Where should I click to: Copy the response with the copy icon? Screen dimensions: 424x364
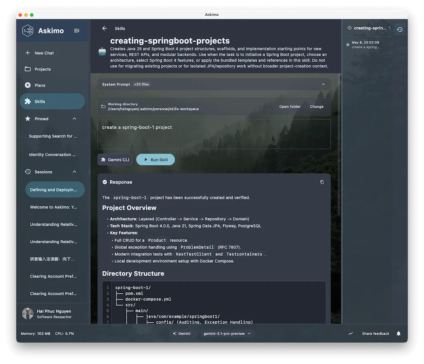322,182
